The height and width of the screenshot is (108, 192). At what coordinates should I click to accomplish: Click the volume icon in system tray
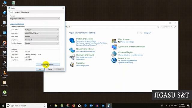coord(172,106)
